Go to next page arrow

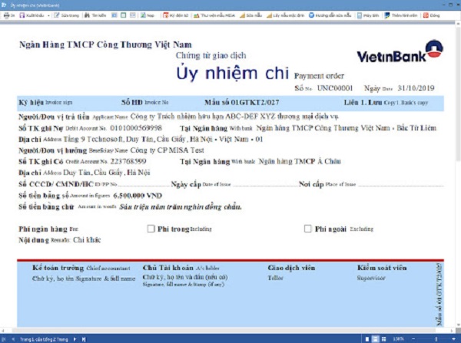coord(75,339)
